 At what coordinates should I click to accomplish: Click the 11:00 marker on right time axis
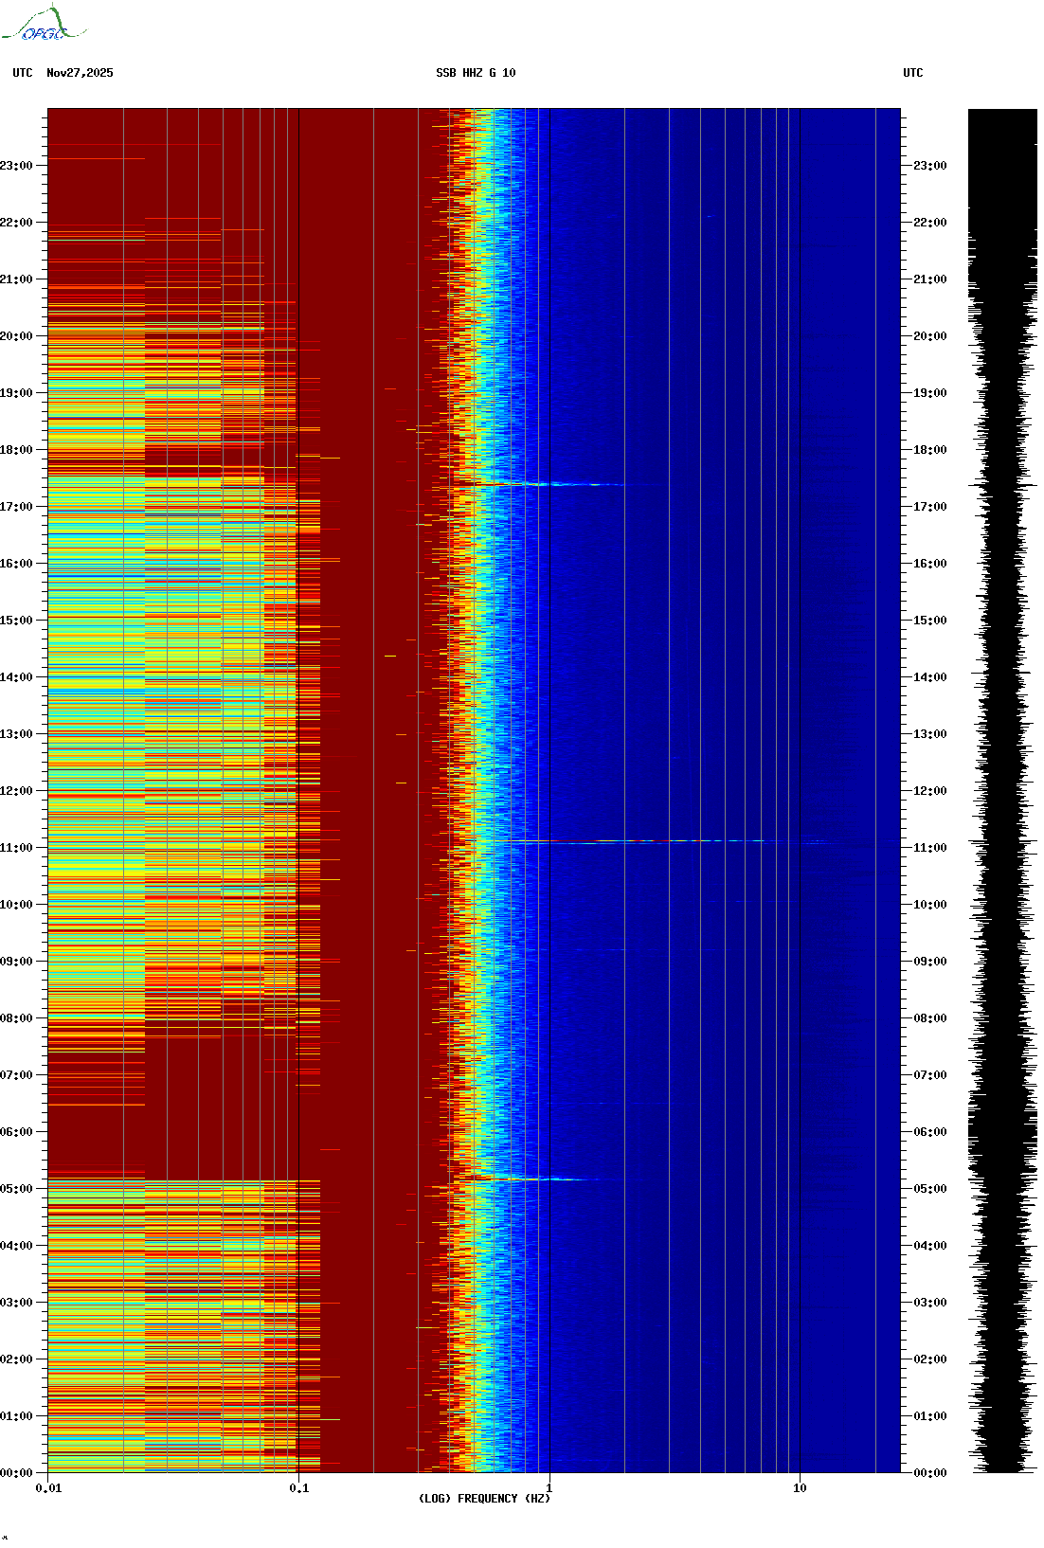929,848
